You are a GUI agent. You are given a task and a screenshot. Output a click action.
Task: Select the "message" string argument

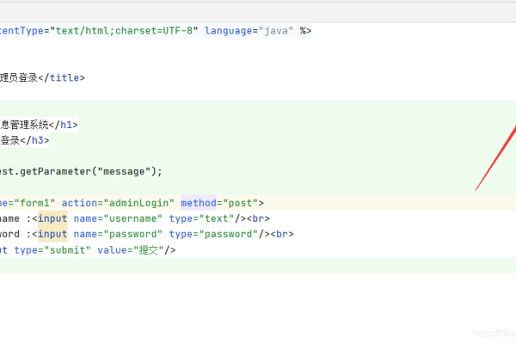pos(127,171)
